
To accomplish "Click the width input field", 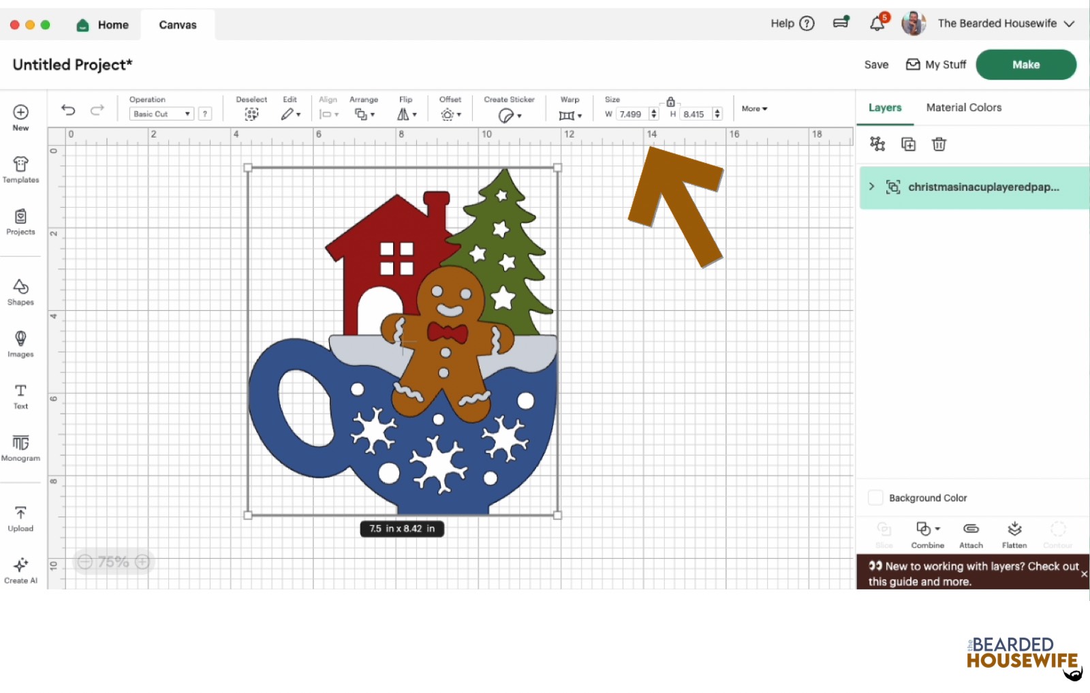I will click(631, 114).
